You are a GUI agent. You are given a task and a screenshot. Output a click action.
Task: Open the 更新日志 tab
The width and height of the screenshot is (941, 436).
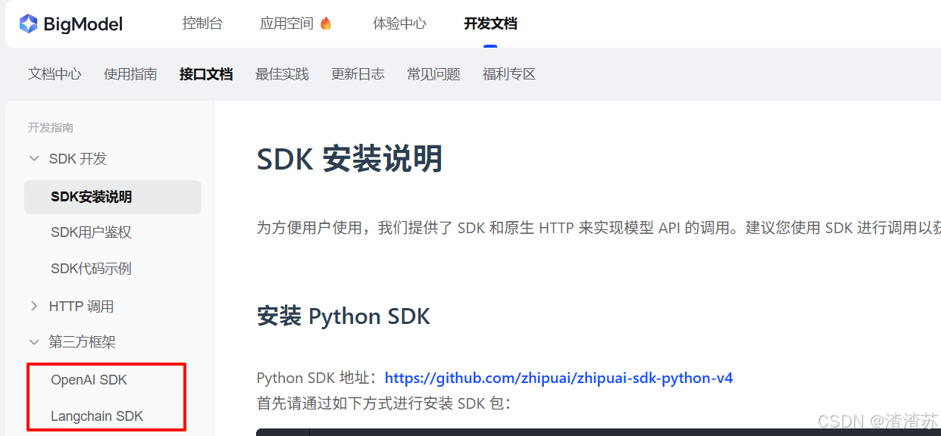point(358,74)
